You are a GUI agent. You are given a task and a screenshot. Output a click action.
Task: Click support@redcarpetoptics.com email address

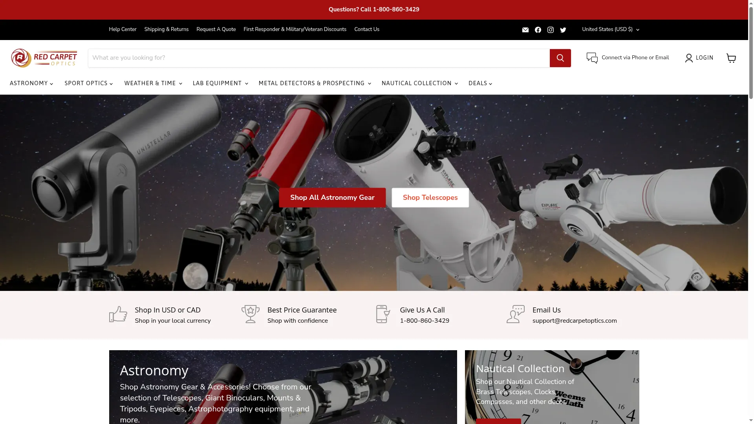point(575,321)
